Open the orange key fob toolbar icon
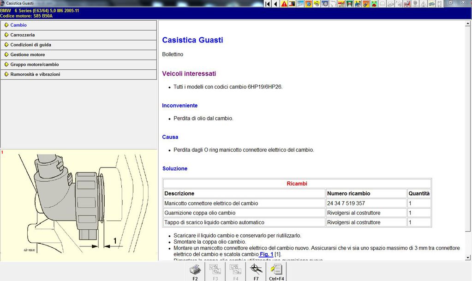The height and width of the screenshot is (281, 472). [x=366, y=4]
